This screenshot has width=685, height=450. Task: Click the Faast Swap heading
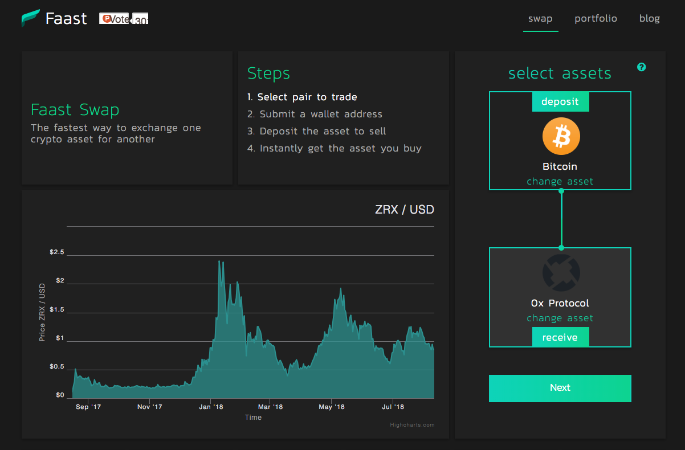pos(75,109)
